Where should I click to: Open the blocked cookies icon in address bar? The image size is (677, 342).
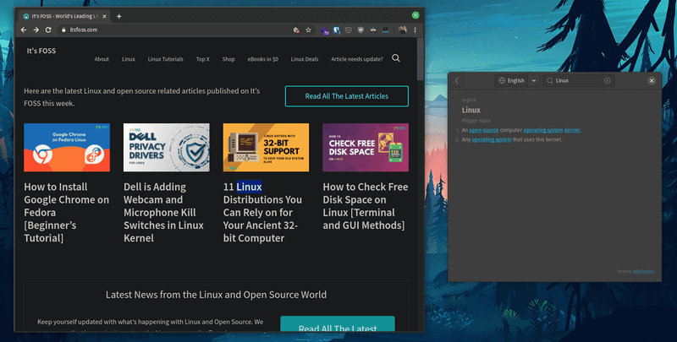coord(296,30)
